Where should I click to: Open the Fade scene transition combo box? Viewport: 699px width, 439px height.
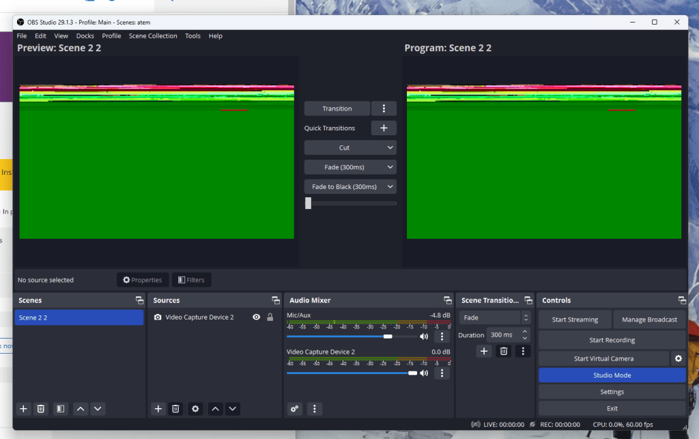494,317
